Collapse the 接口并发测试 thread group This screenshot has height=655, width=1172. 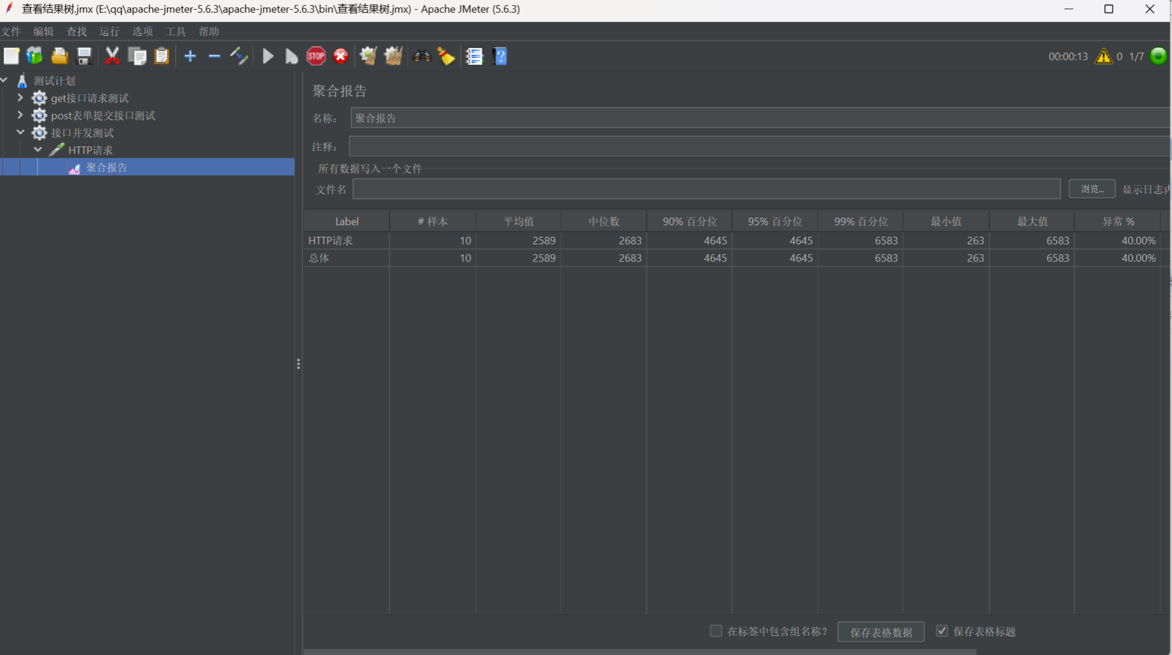[20, 132]
